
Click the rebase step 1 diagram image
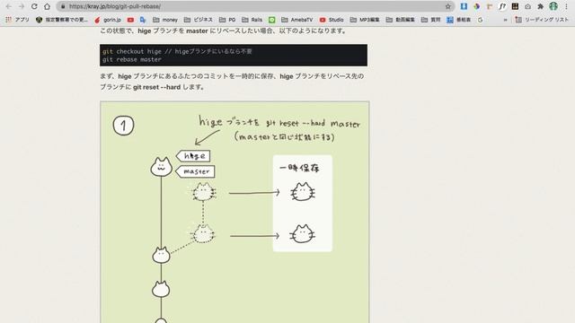click(x=234, y=212)
